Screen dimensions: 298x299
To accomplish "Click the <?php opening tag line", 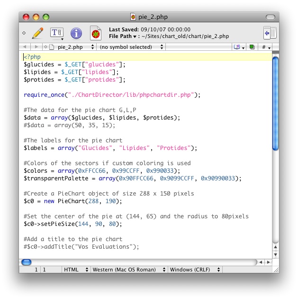I will click(x=32, y=57).
